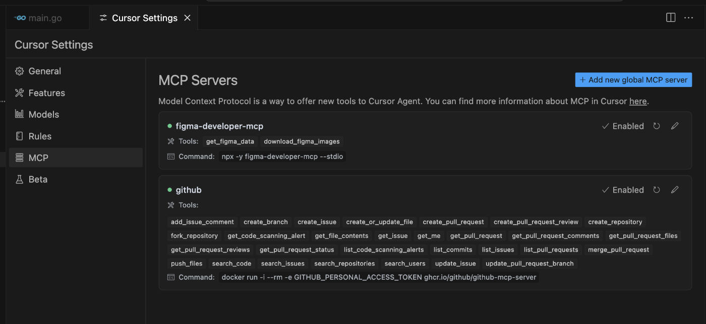This screenshot has width=706, height=324.
Task: Toggle Enabled on figma-developer-mcp
Action: click(623, 126)
